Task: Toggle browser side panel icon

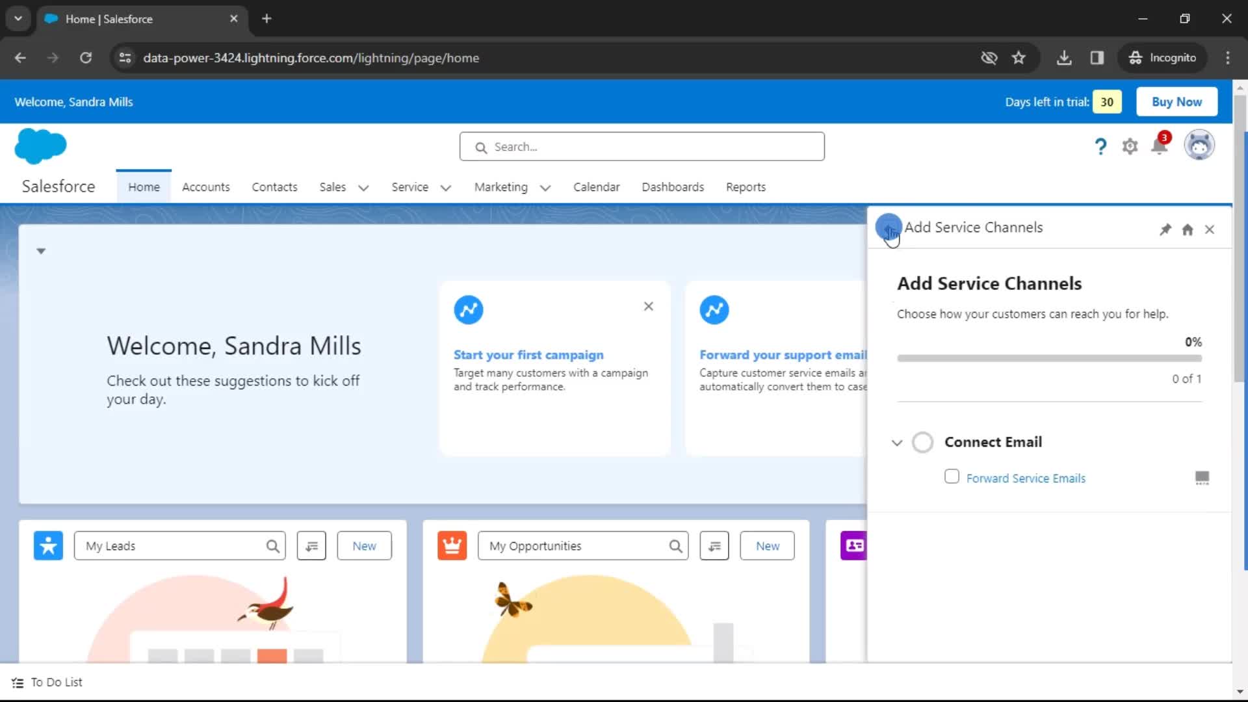Action: (1097, 58)
